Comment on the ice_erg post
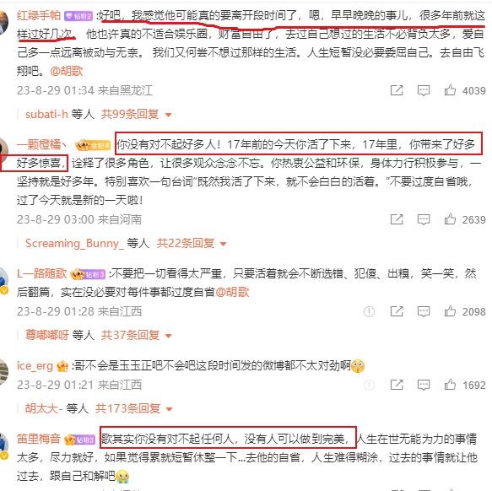 (x=424, y=385)
